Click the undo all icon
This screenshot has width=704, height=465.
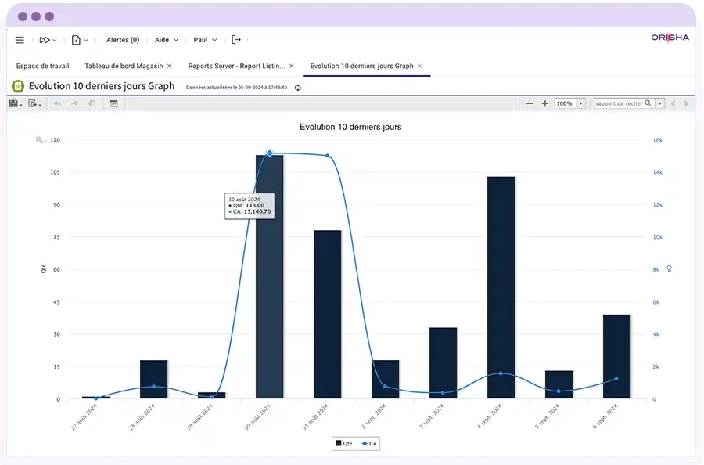pyautogui.click(x=92, y=103)
